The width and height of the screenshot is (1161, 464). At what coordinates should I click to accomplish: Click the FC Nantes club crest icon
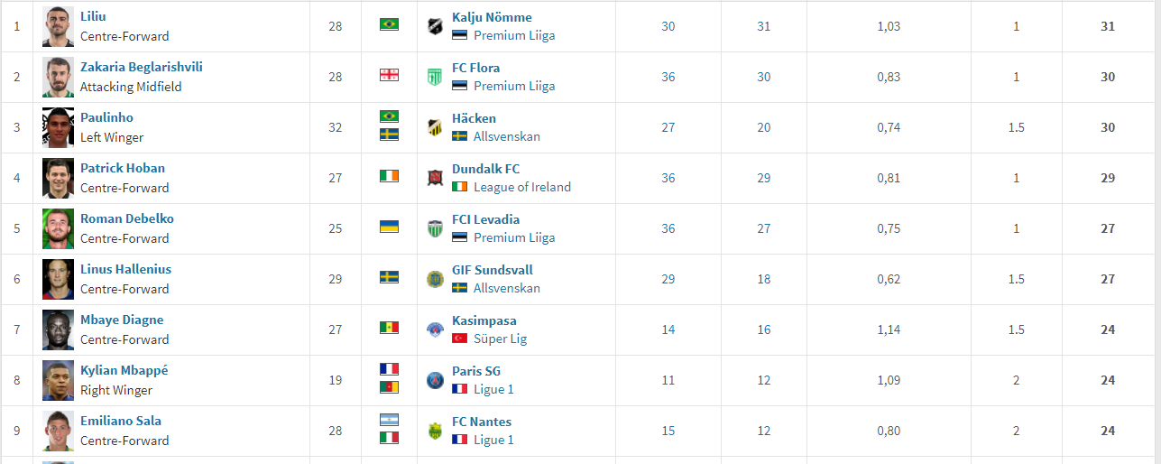click(435, 431)
